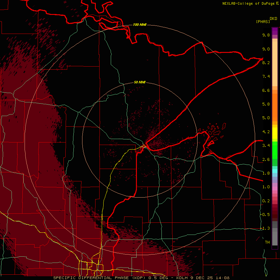Select the -0.5 scale value
This screenshot has height=280, width=280.
(265, 215)
